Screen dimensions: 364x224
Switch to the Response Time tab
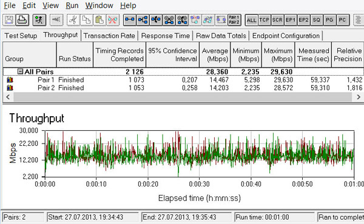(166, 36)
